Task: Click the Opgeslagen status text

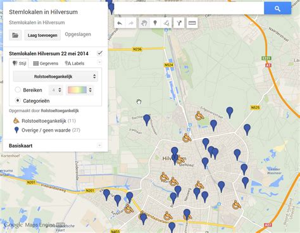Action: (x=78, y=34)
